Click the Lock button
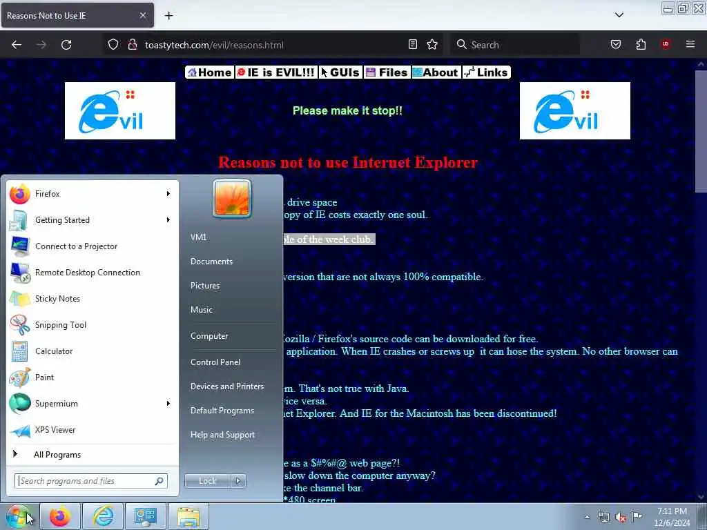This screenshot has height=530, width=707. click(207, 481)
